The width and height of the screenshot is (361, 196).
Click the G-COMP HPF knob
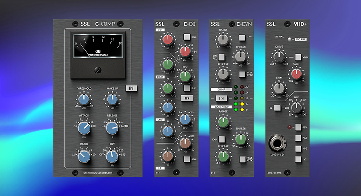tap(112, 157)
